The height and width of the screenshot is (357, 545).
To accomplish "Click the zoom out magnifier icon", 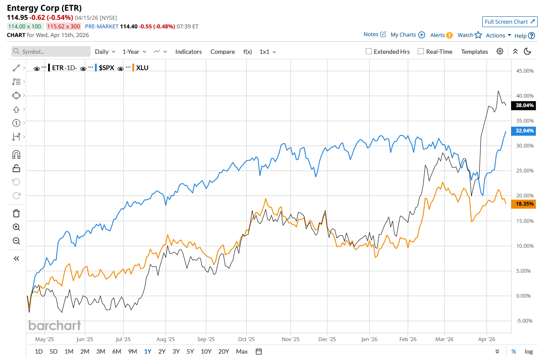I will pos(16,241).
